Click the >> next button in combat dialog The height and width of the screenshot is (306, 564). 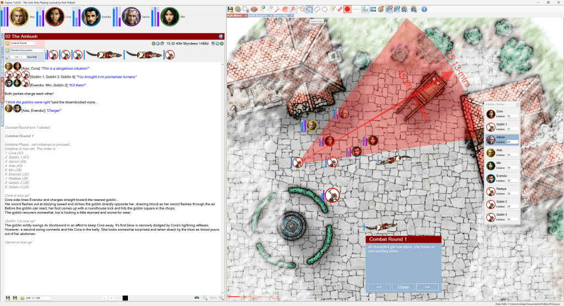pyautogui.click(x=427, y=287)
